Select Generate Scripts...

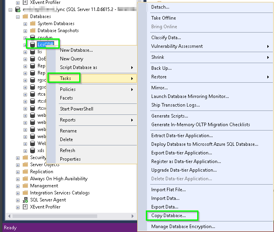170,116
